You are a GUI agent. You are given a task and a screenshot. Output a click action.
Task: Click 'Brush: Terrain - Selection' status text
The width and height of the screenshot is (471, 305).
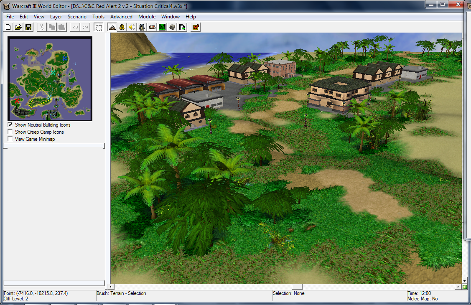121,293
